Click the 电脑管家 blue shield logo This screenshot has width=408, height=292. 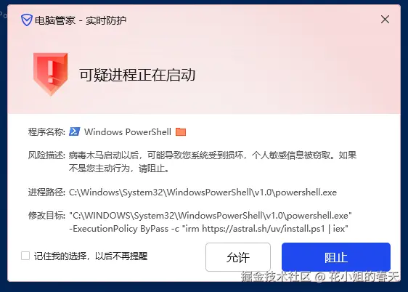pyautogui.click(x=27, y=20)
